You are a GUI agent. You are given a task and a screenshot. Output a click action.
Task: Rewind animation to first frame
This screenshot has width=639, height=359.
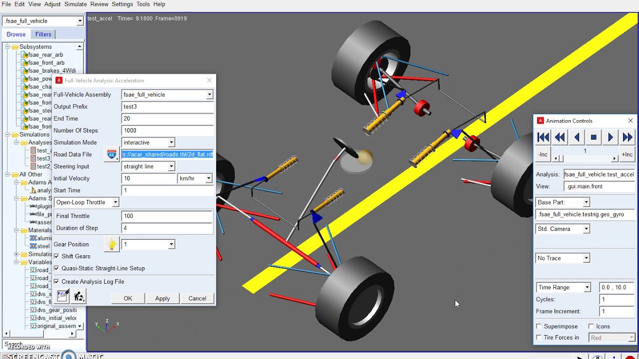tap(543, 138)
